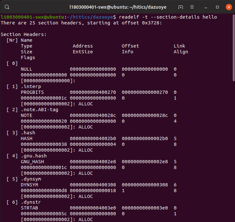The height and width of the screenshot is (222, 235).
Task: Click the 'NULL' section type
Action: [27, 69]
